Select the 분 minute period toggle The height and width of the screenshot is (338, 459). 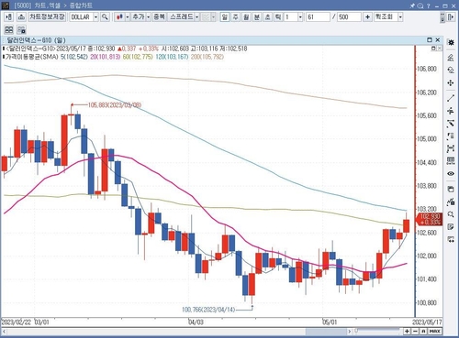pyautogui.click(x=257, y=17)
